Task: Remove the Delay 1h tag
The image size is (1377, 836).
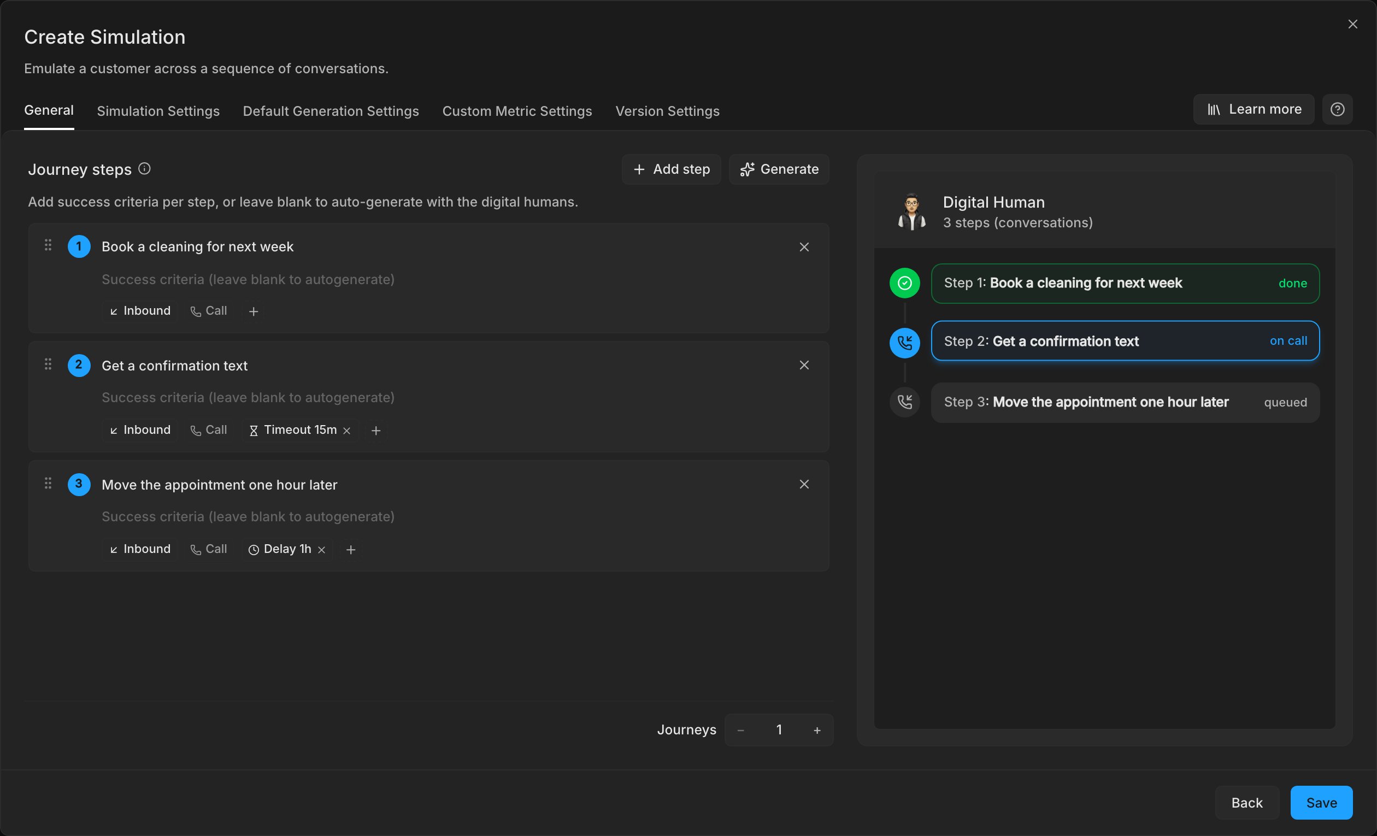Action: [x=321, y=550]
